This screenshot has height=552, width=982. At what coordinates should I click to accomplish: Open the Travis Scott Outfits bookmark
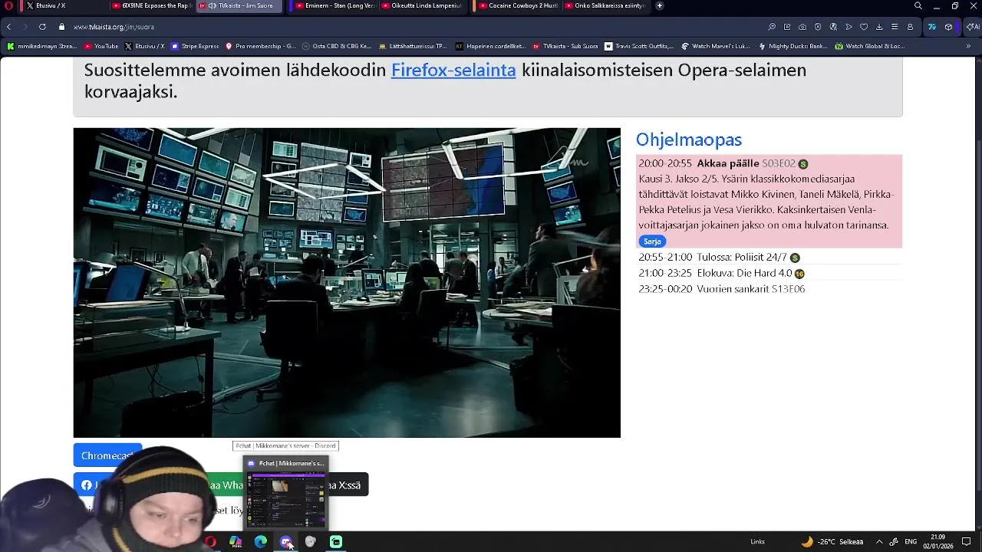coord(639,46)
